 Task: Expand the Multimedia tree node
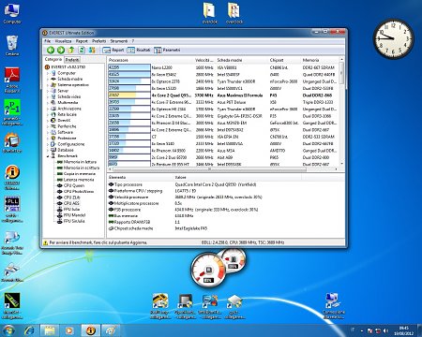48,103
